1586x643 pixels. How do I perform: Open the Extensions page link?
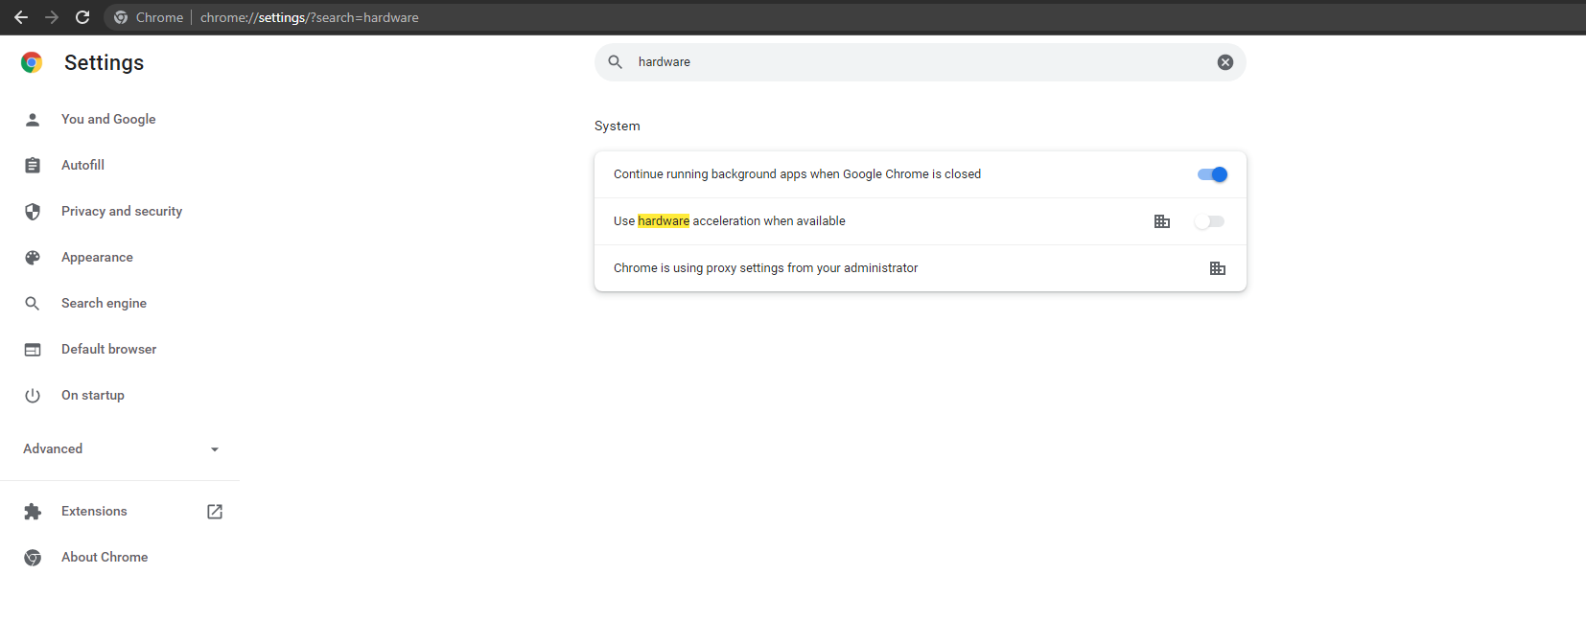(x=94, y=511)
